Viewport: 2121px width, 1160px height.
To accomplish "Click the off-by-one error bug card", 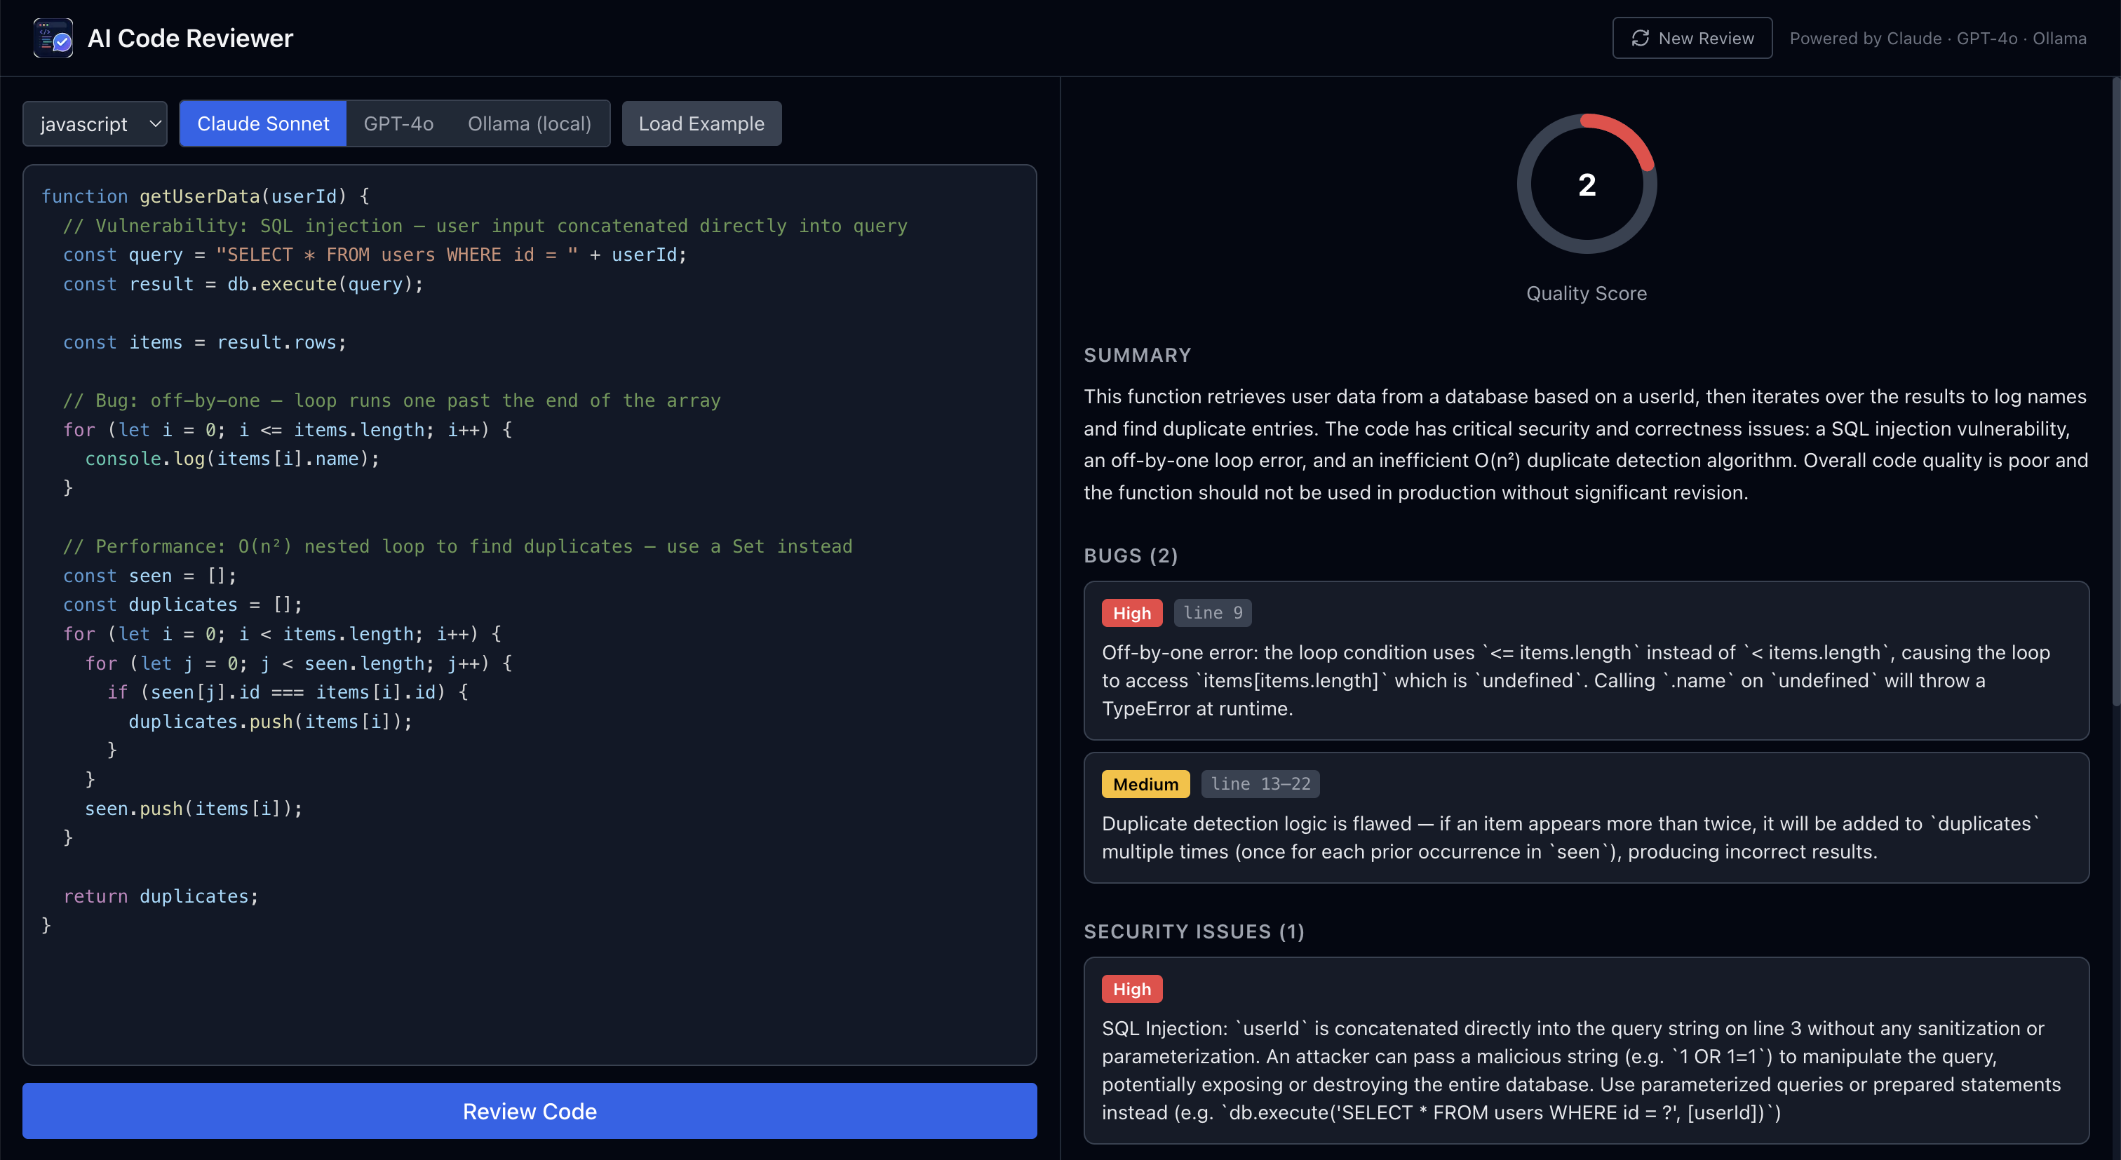I will [x=1586, y=660].
